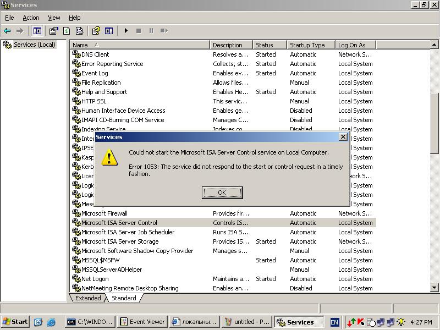Image resolution: width=440 pixels, height=330 pixels.
Task: Switch to untitled - P... taskbar button
Action: coord(246,322)
